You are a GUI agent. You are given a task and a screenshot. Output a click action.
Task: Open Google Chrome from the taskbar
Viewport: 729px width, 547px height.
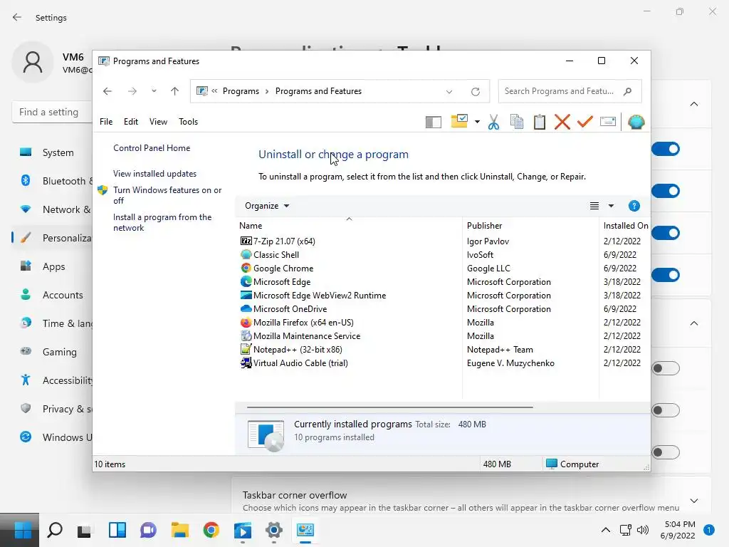[x=211, y=530]
